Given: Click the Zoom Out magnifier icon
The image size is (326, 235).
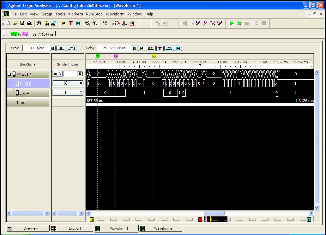Looking at the screenshot, I should (88, 23).
